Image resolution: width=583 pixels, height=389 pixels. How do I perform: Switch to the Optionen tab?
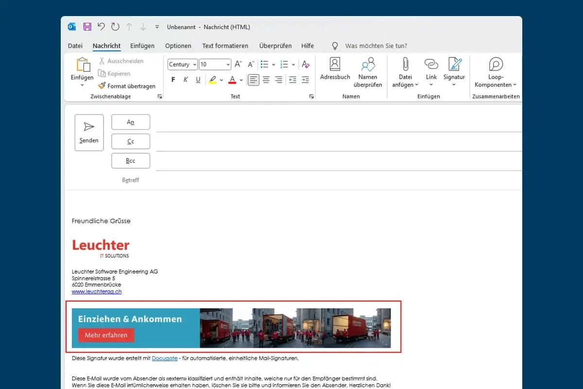178,46
